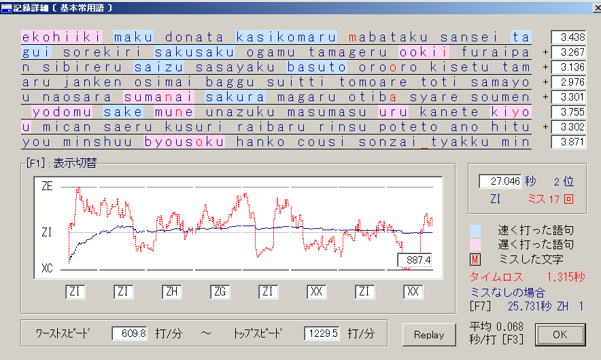Image resolution: width=601 pixels, height=360 pixels.
Task: Click the total time field 27.046
Action: point(500,181)
